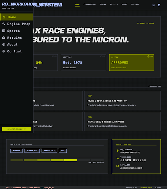The image size is (167, 189).
Task: Open the Support footer link
Action: click(158, 188)
